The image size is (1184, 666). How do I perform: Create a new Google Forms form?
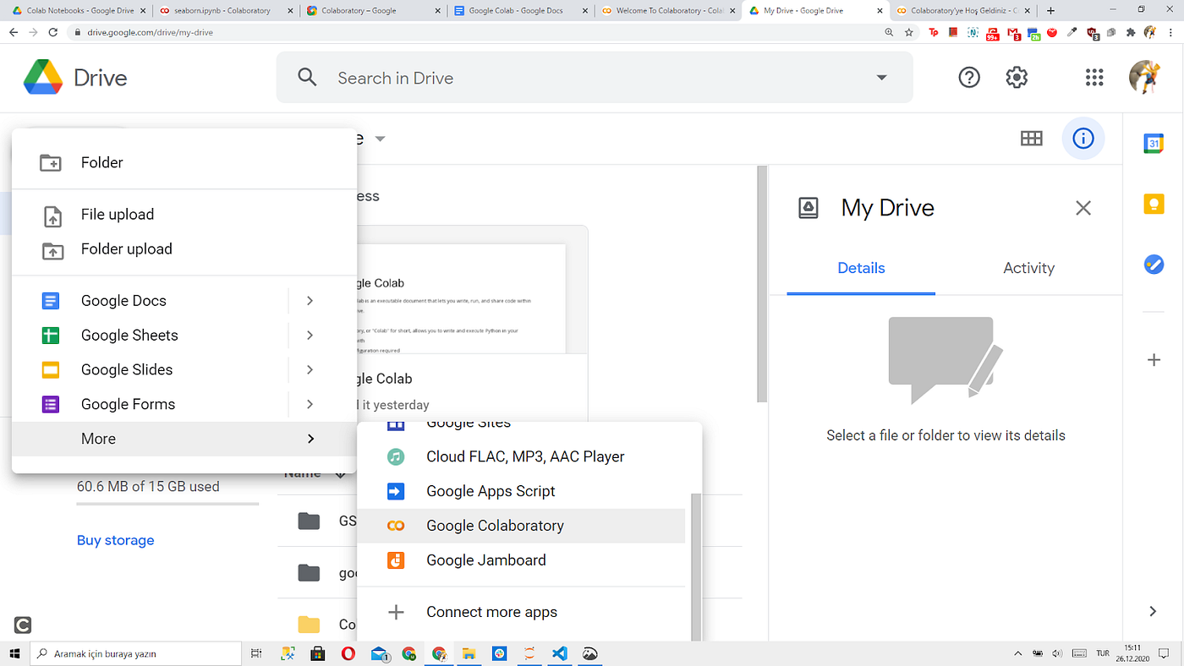point(149,405)
